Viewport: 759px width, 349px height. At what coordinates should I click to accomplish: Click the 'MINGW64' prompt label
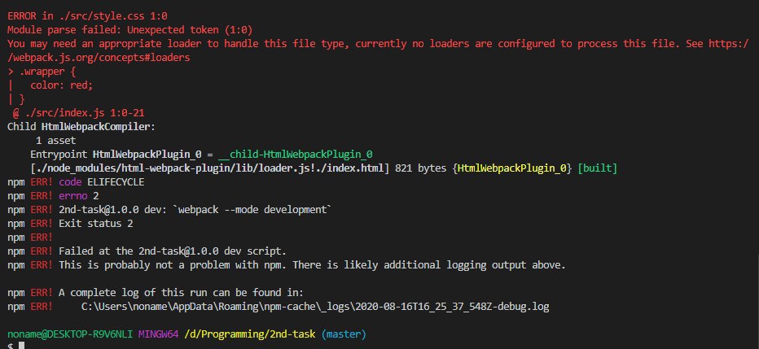tap(158, 334)
